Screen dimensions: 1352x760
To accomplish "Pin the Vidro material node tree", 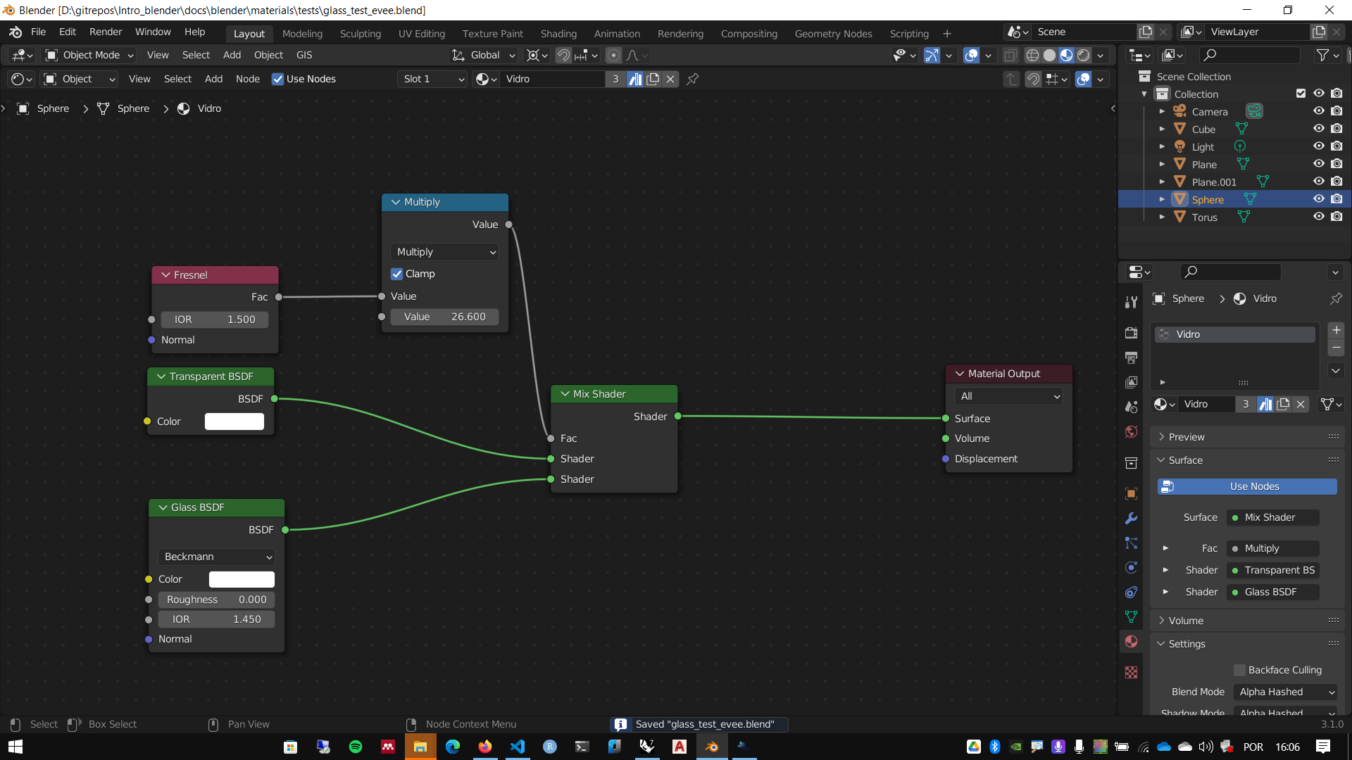I will click(693, 79).
